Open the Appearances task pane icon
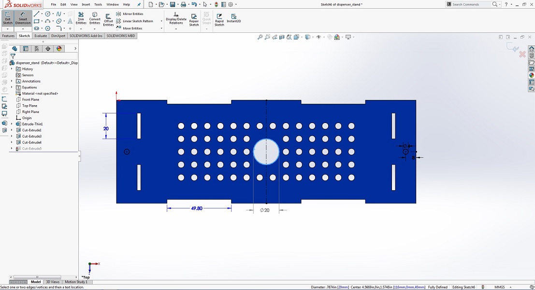Viewport: 535px width, 290px height. coord(532,75)
